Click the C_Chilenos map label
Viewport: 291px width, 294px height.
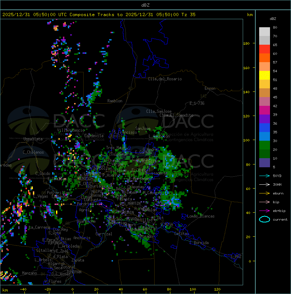(33, 152)
